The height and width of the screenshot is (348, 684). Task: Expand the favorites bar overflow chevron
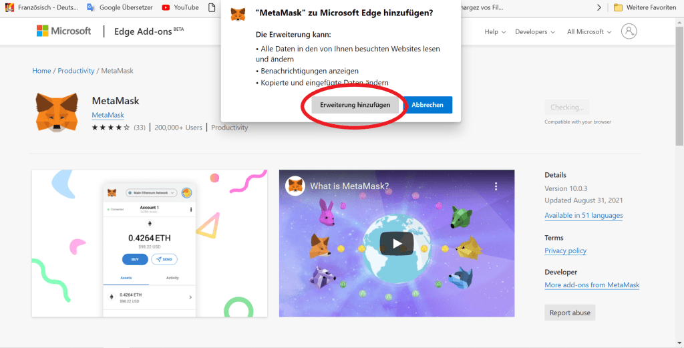pos(598,7)
